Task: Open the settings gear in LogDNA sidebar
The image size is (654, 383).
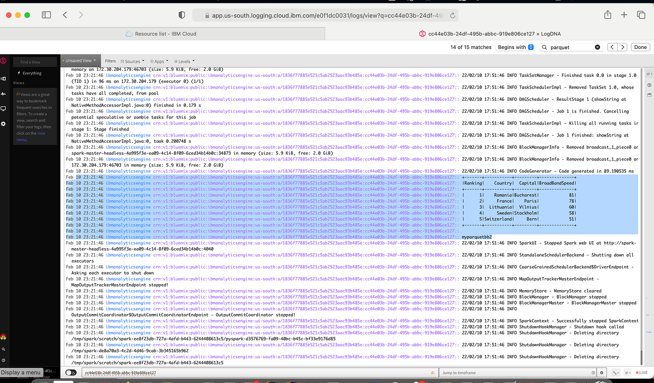Action: (x=3, y=124)
